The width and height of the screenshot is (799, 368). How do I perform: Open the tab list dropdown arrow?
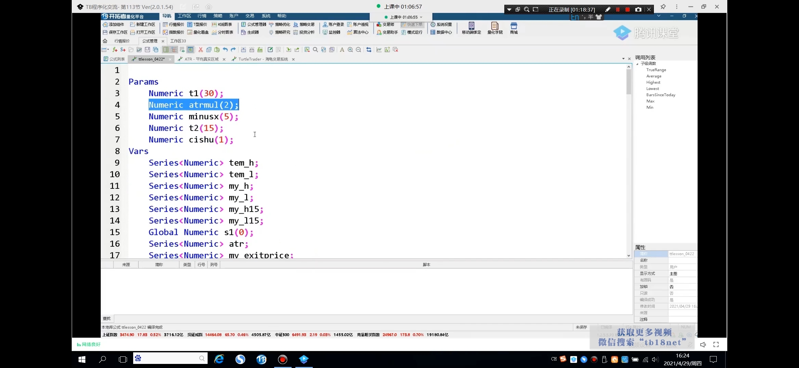point(623,59)
